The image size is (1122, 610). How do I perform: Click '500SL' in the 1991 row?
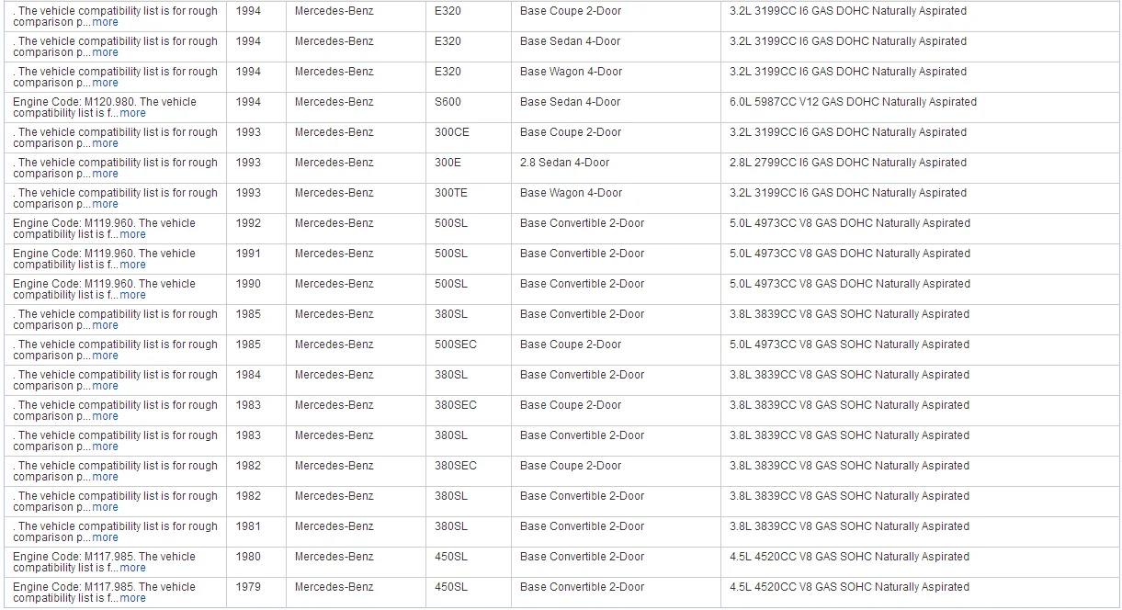click(x=451, y=254)
